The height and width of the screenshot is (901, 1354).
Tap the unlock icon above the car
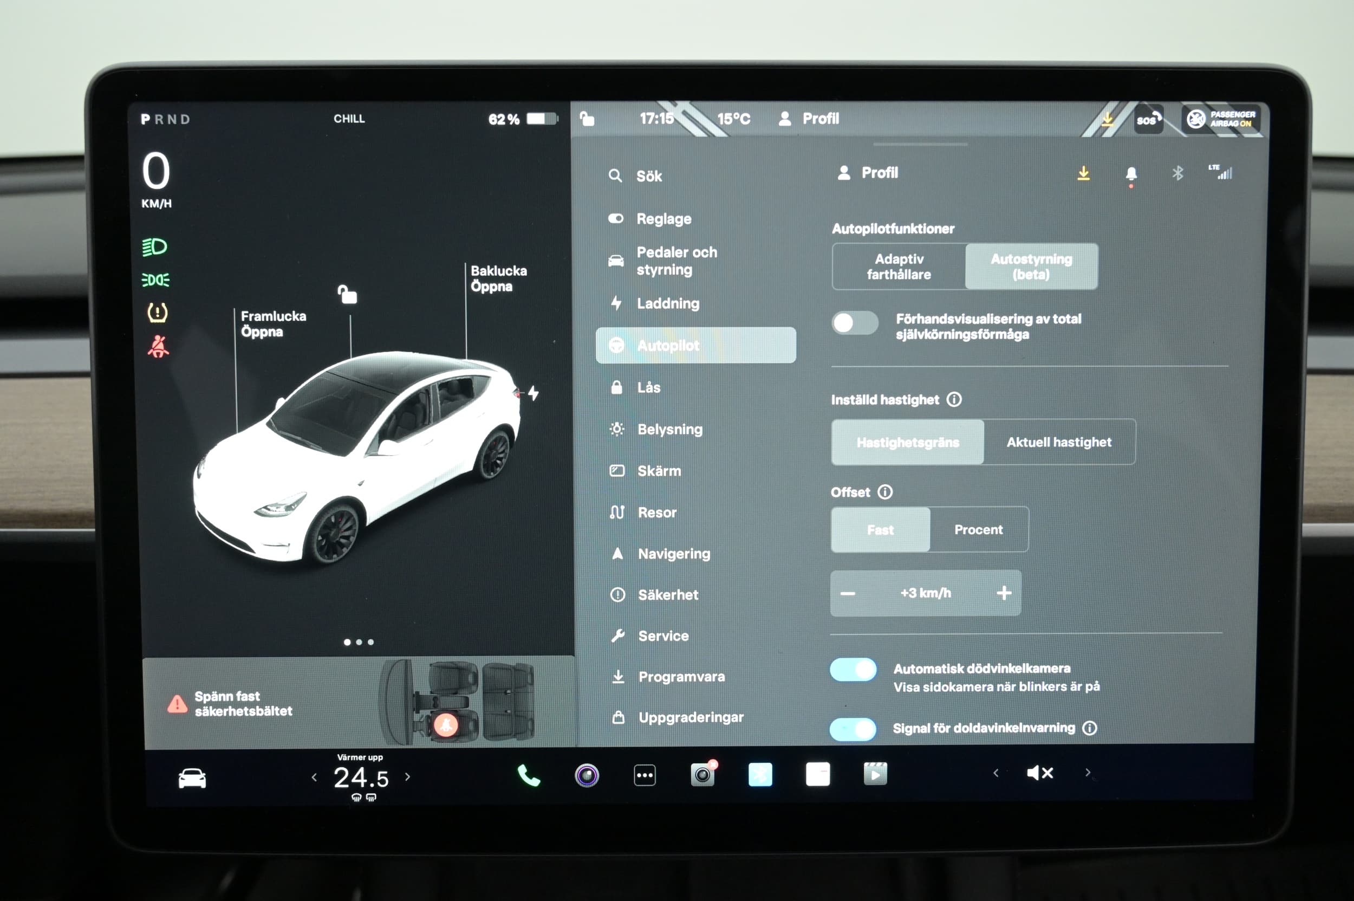tap(347, 294)
